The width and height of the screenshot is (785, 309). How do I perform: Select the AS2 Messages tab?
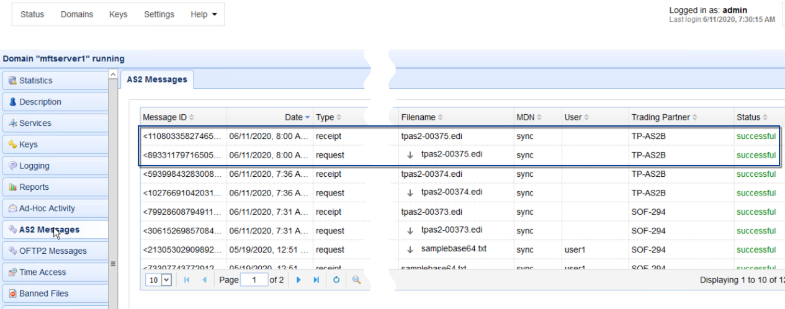157,79
